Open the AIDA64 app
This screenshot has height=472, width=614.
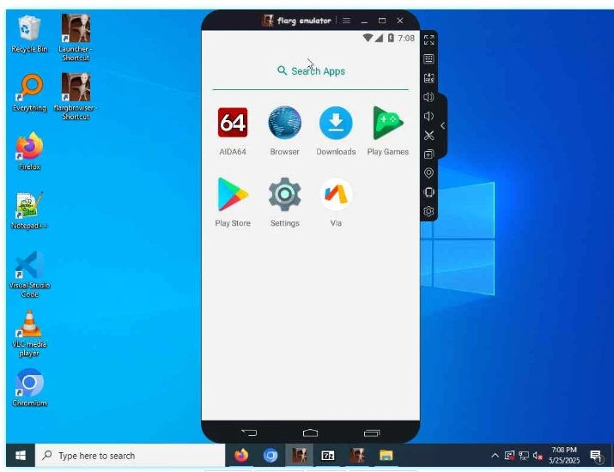click(x=233, y=124)
